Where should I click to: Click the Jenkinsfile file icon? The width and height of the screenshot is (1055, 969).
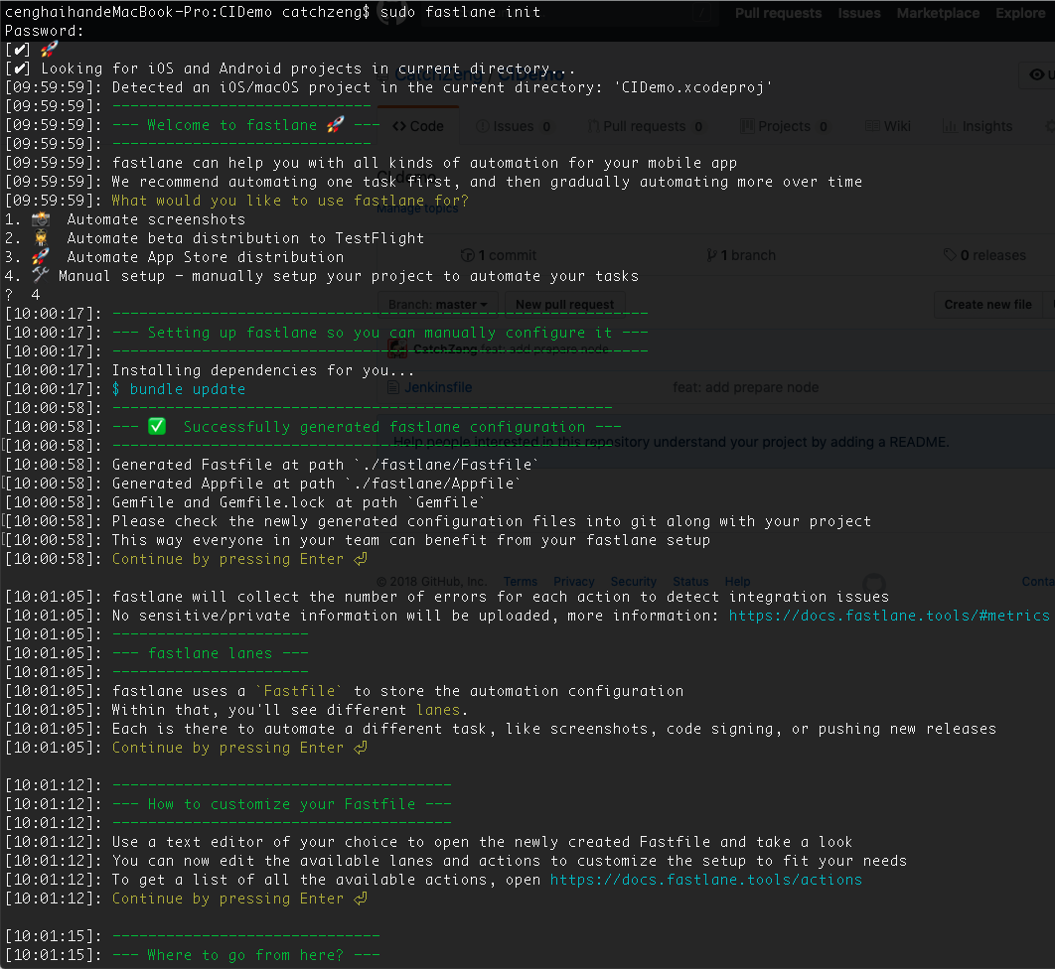[x=393, y=387]
